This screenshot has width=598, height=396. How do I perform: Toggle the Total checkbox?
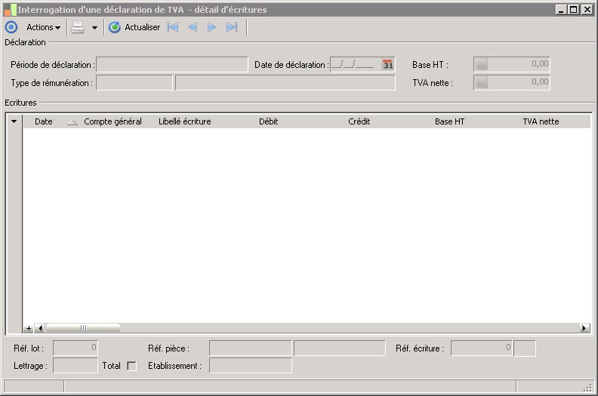point(131,366)
